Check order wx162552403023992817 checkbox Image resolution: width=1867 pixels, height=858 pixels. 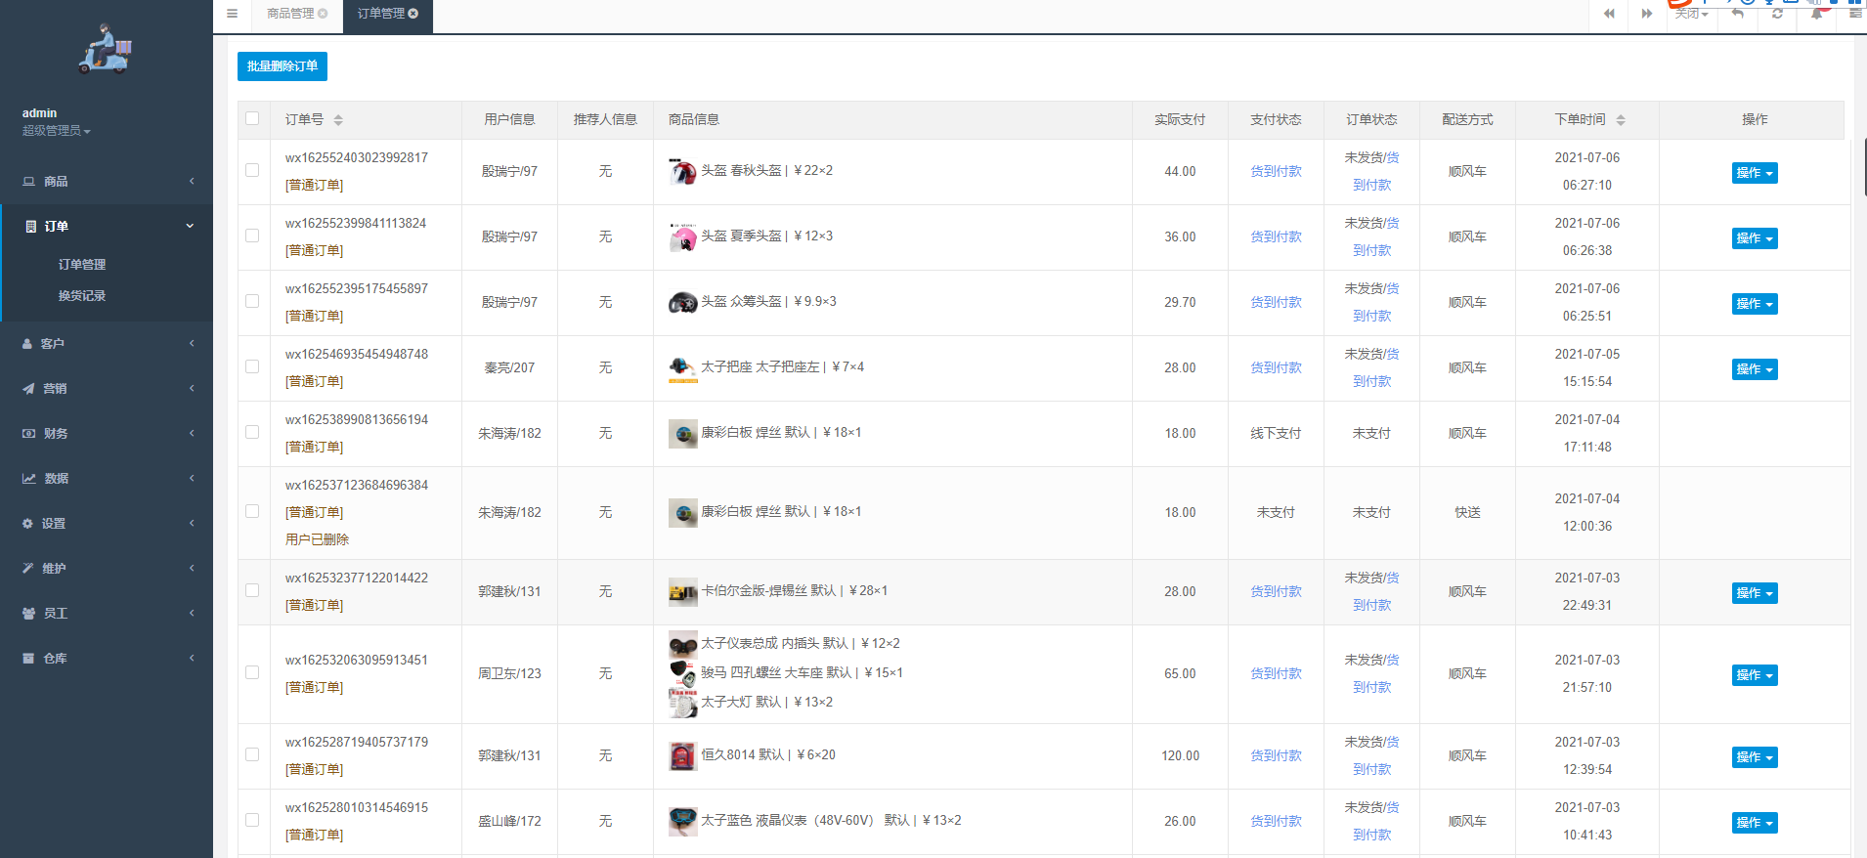[x=252, y=170]
